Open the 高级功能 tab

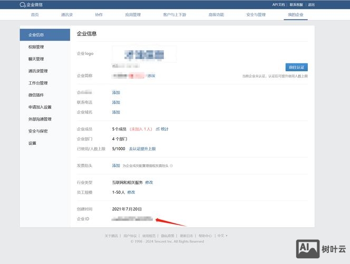tap(216, 15)
